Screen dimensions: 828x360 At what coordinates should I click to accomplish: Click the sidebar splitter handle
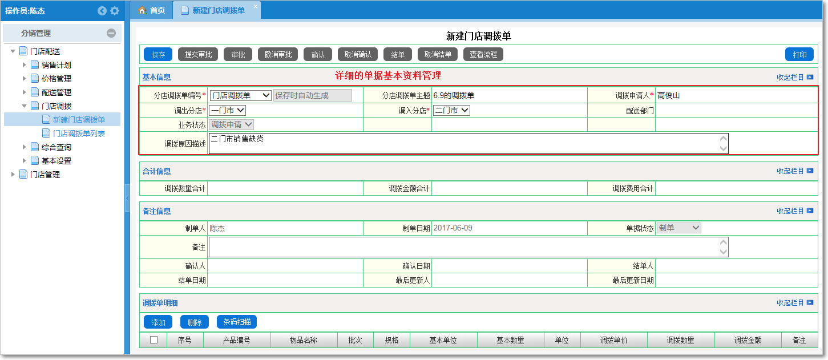coord(127,202)
